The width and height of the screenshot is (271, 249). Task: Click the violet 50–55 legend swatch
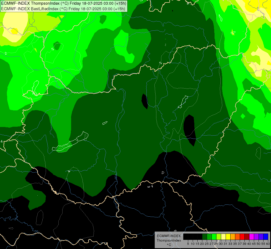[261, 237]
